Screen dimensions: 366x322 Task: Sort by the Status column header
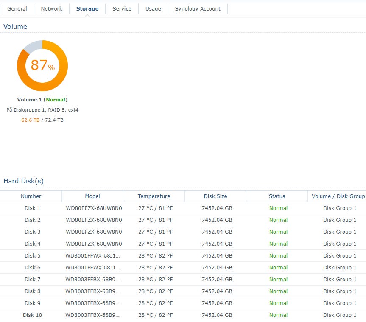coord(277,196)
